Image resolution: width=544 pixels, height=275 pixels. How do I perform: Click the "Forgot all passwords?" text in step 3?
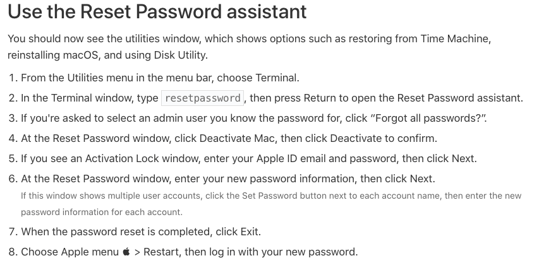point(428,118)
